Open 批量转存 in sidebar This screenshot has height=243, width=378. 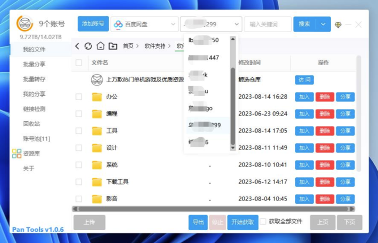click(x=34, y=79)
